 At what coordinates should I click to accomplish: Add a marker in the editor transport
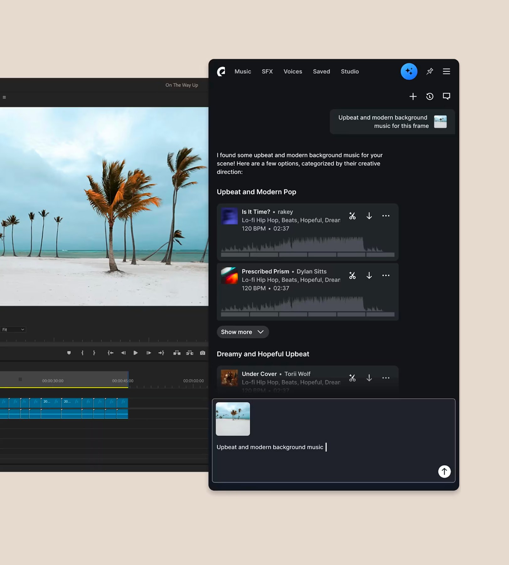click(x=69, y=353)
